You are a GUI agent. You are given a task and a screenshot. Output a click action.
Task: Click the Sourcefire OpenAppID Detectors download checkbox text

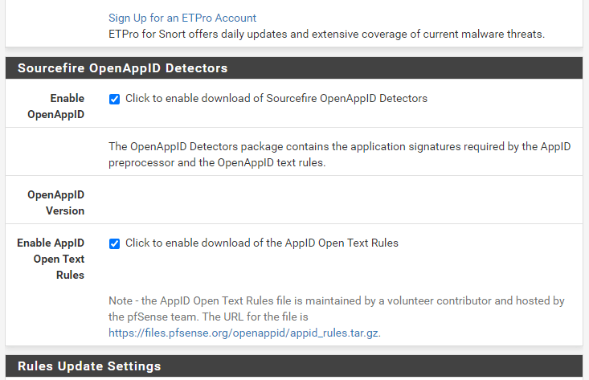point(276,99)
